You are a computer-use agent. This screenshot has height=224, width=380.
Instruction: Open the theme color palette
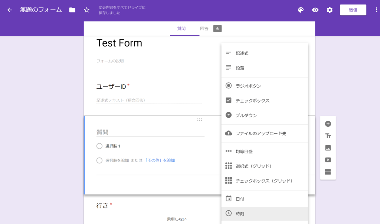pyautogui.click(x=301, y=10)
